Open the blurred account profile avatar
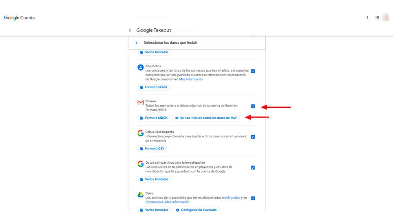 [386, 18]
